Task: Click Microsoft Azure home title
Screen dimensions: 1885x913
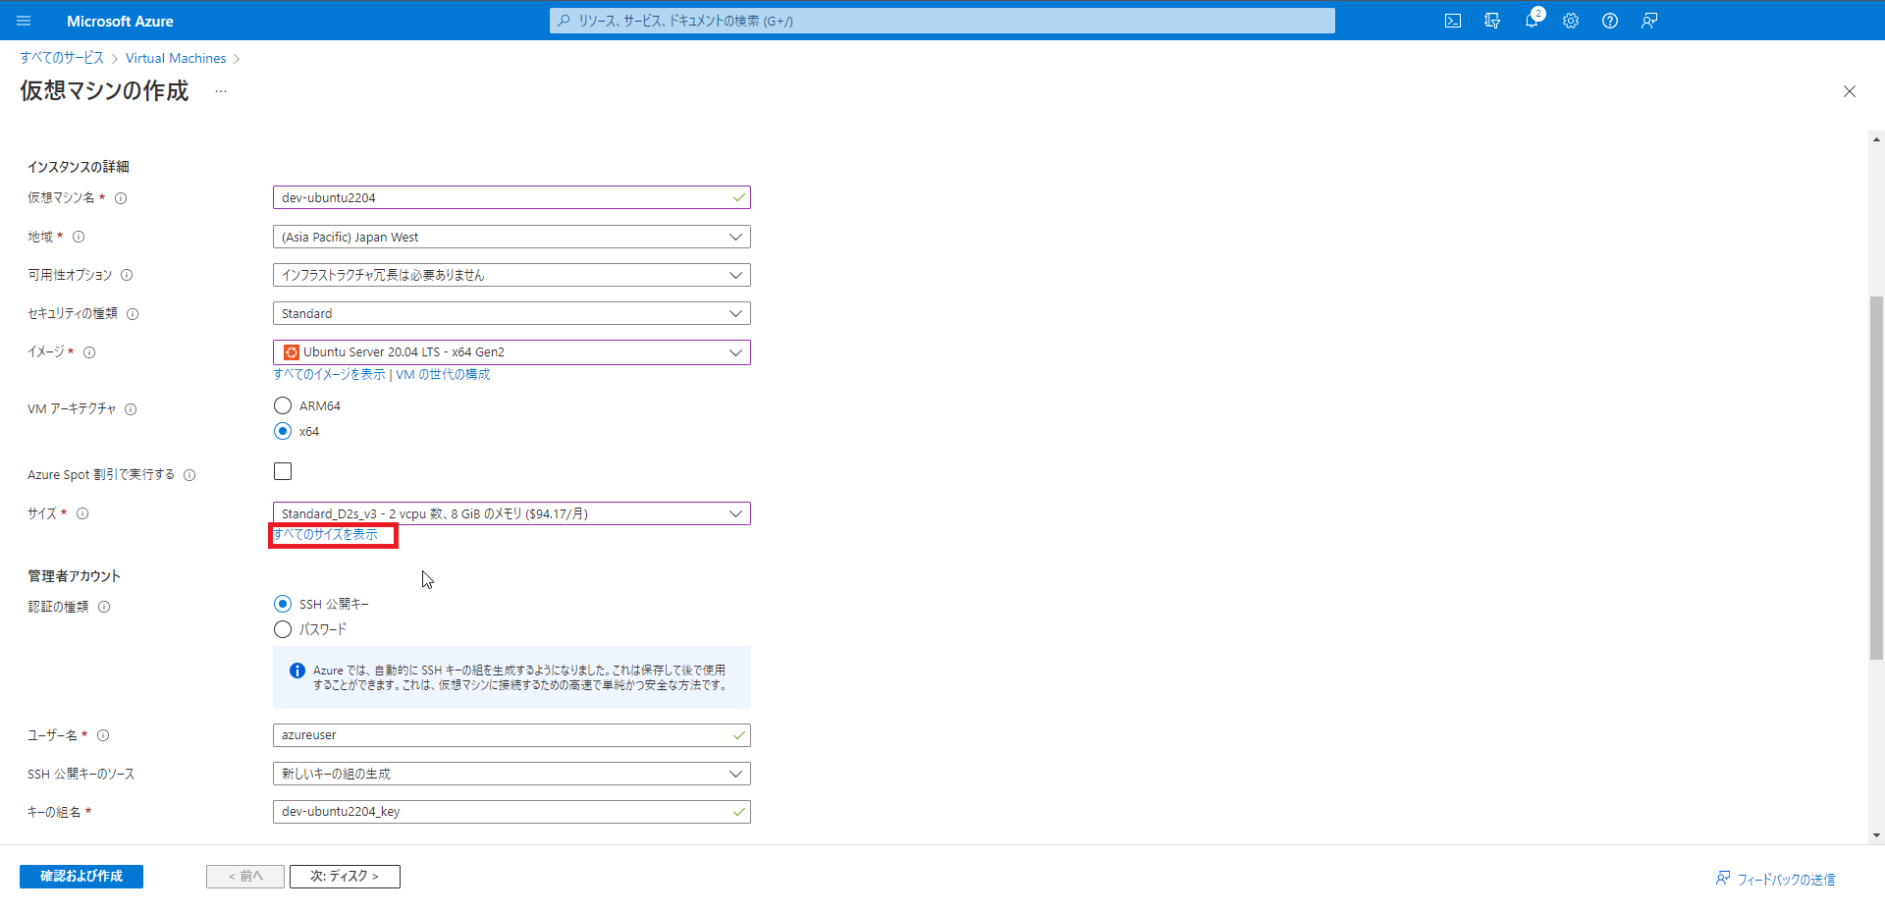Action: (120, 21)
